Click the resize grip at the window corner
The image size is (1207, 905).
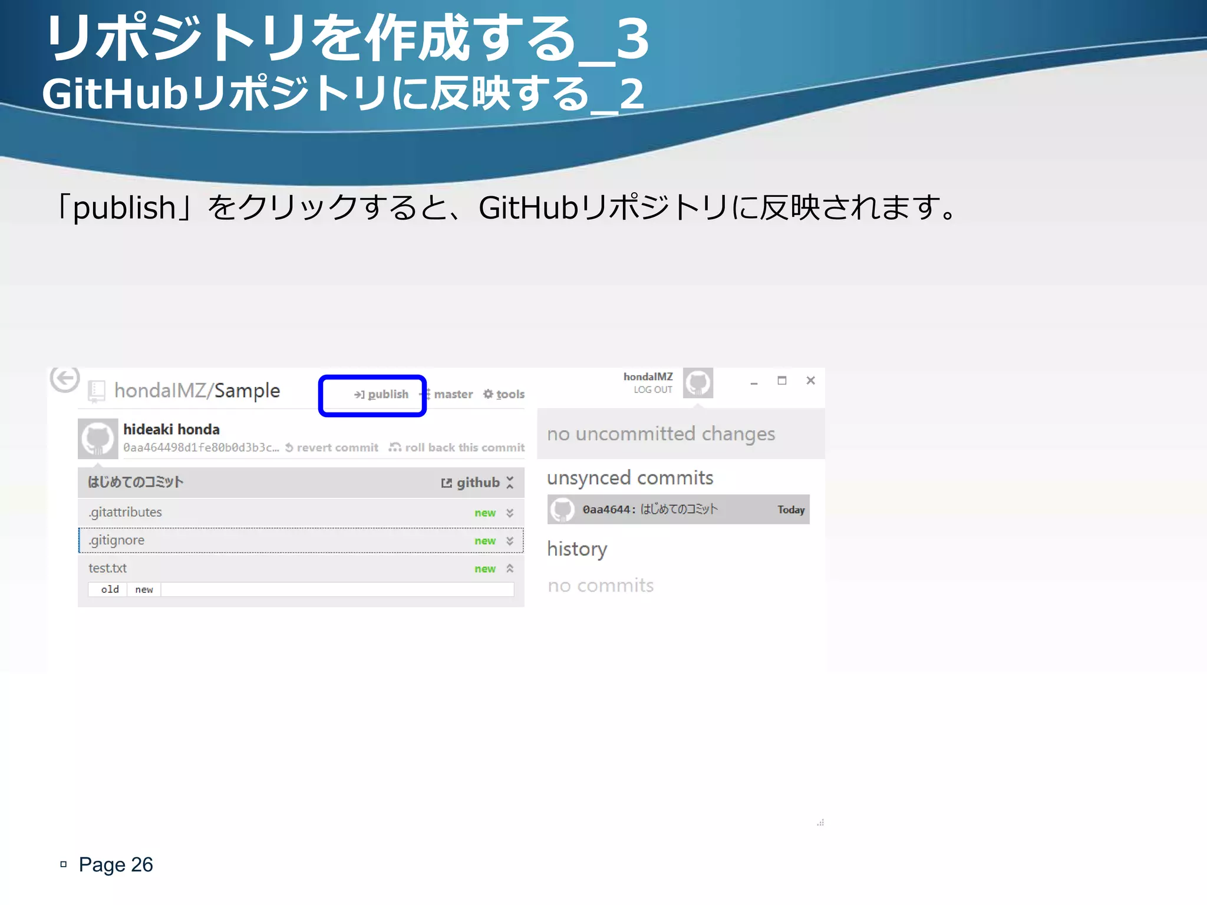pos(820,822)
